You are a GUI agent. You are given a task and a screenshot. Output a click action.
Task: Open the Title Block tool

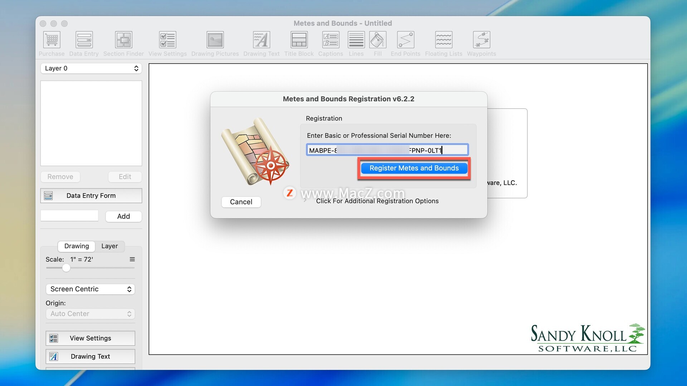coord(299,40)
